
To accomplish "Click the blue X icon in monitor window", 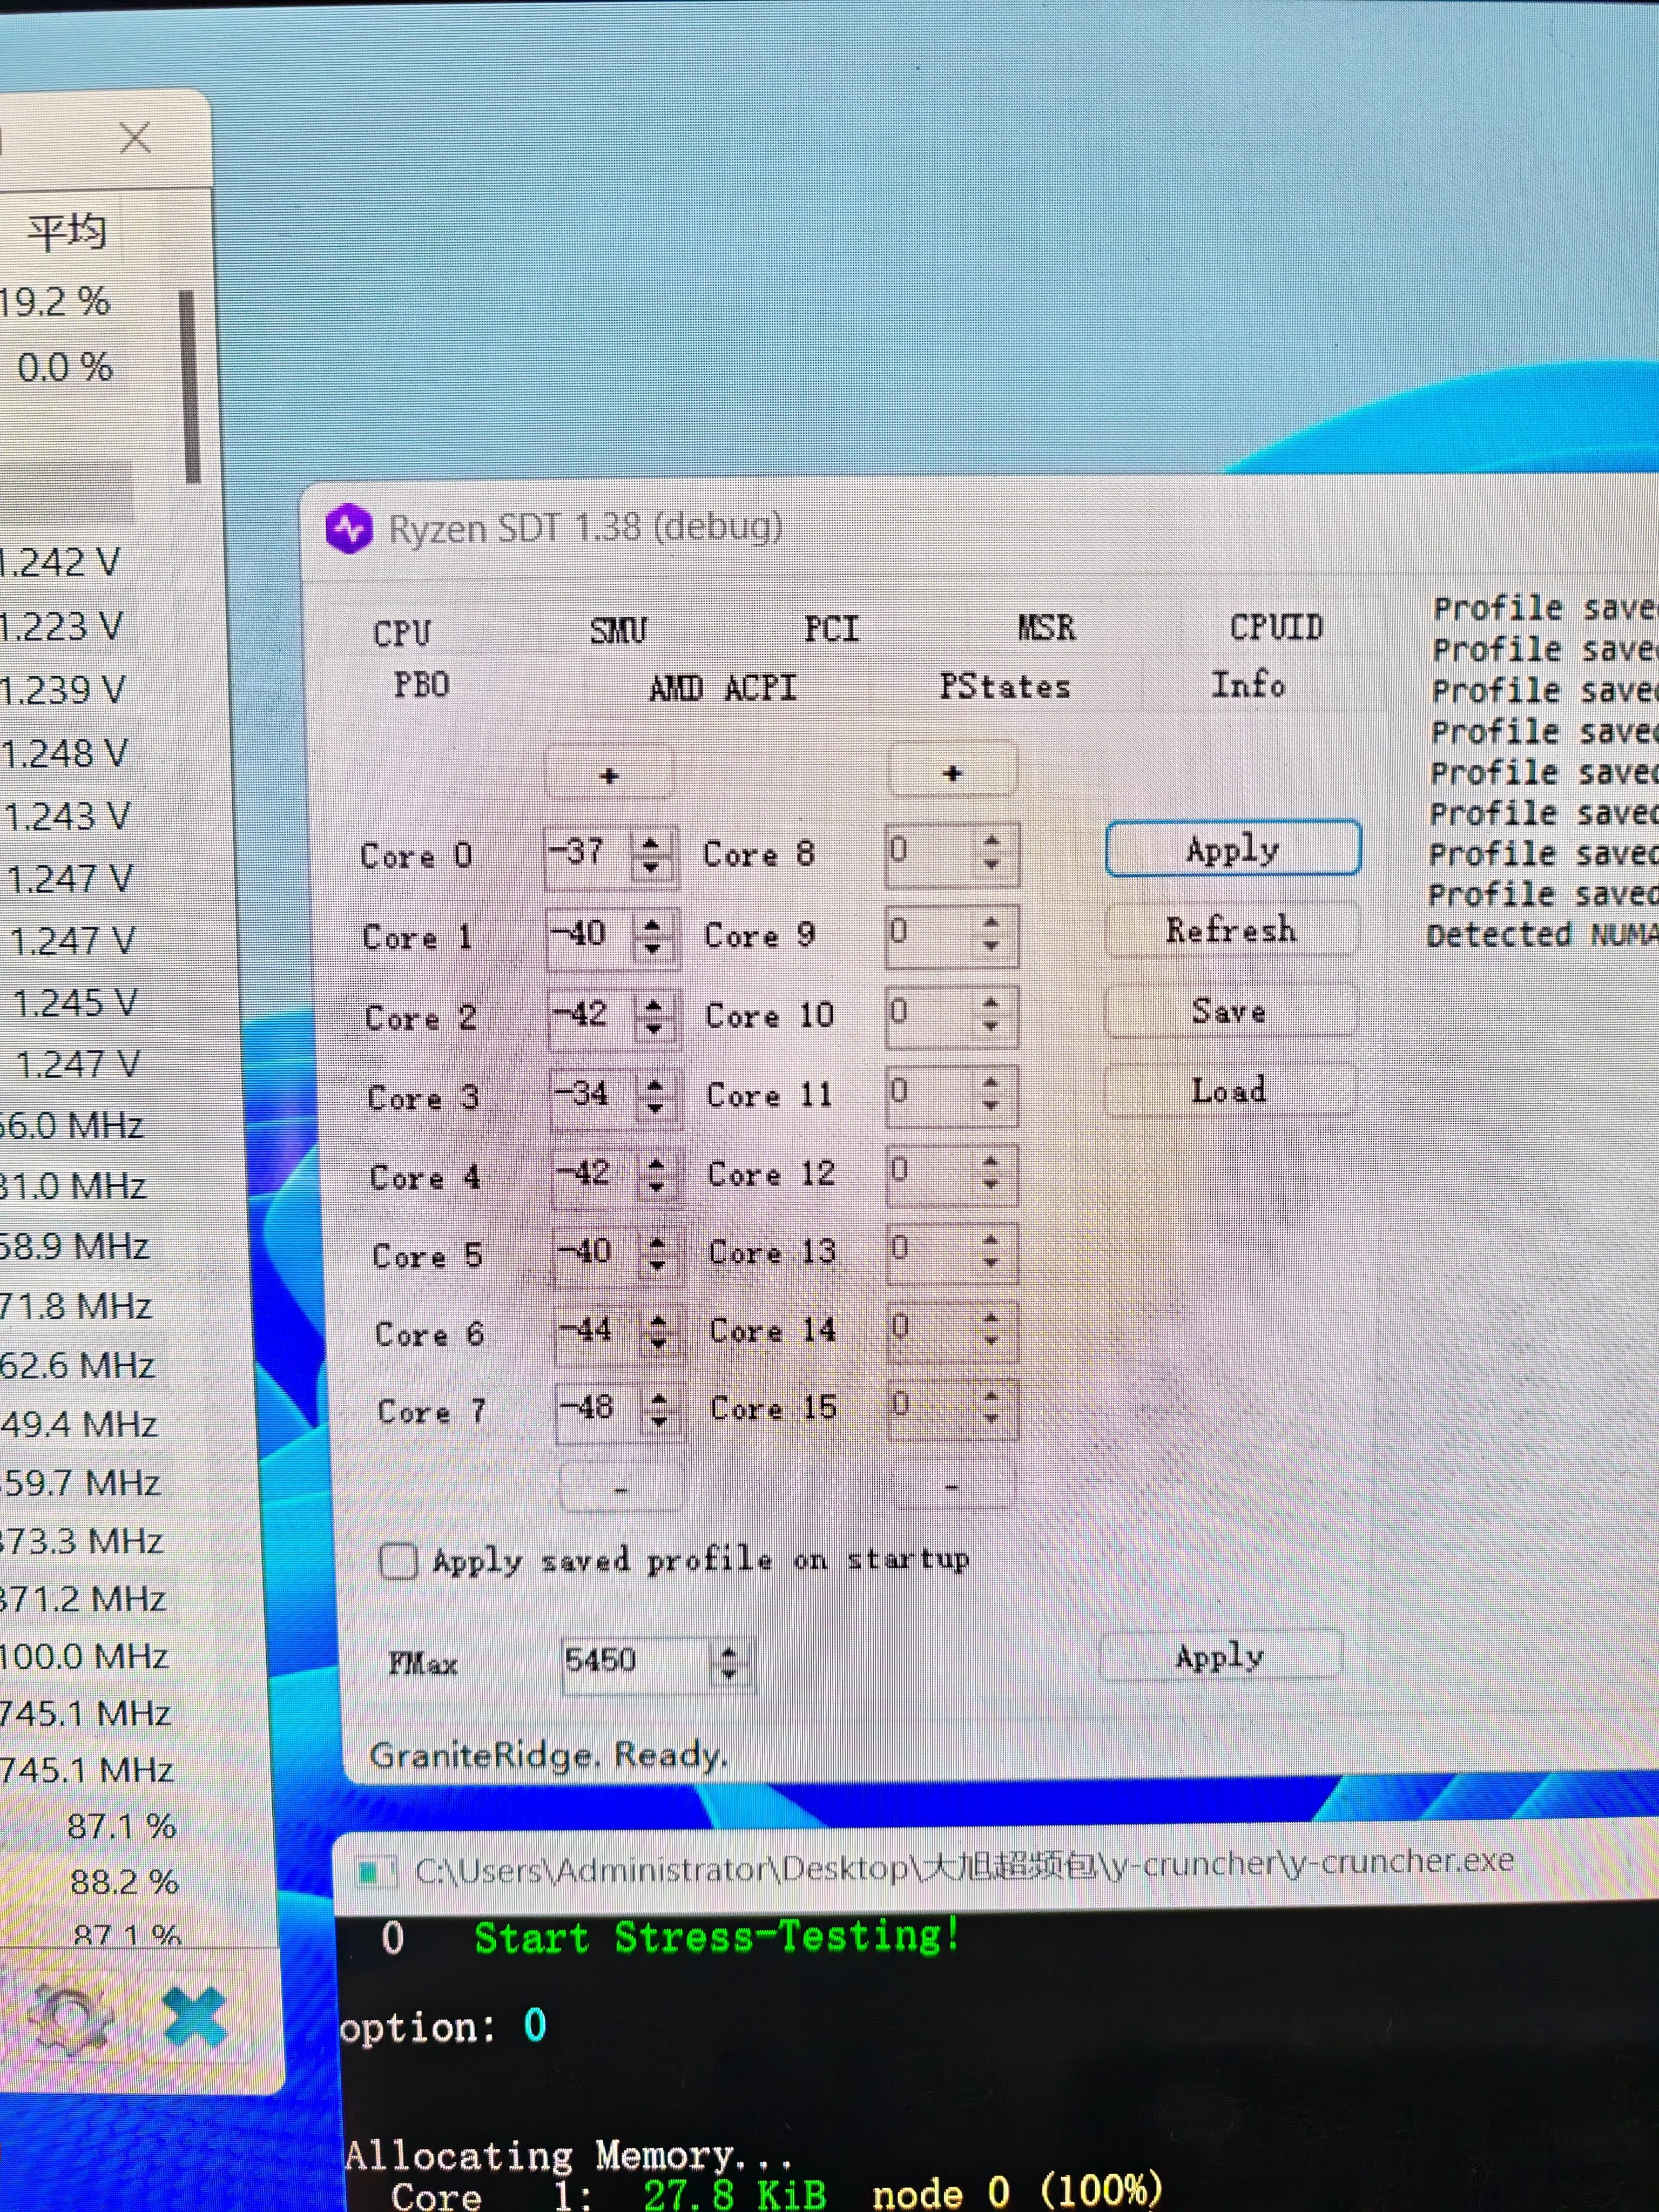I will tap(194, 2016).
